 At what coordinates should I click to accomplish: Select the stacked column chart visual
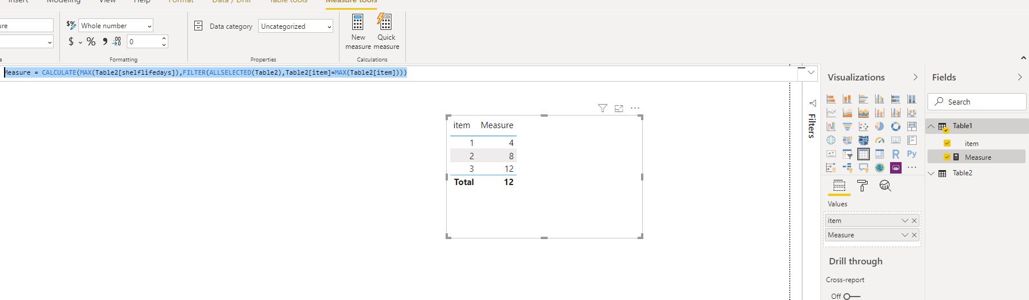coord(847,99)
